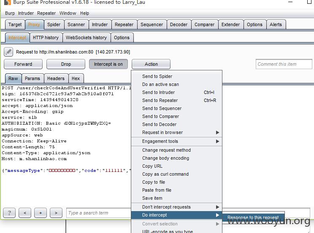
Task: Click the Forward button
Action: pos(23,64)
